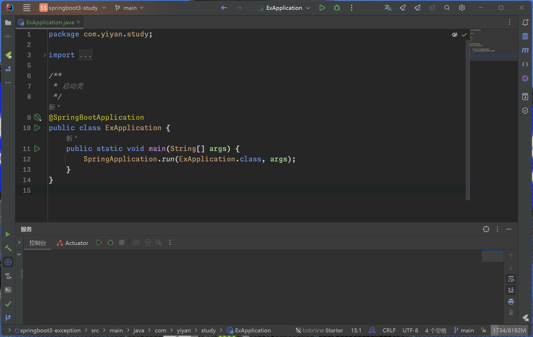
Task: Open the Build hammer tool window
Action: [x=8, y=248]
